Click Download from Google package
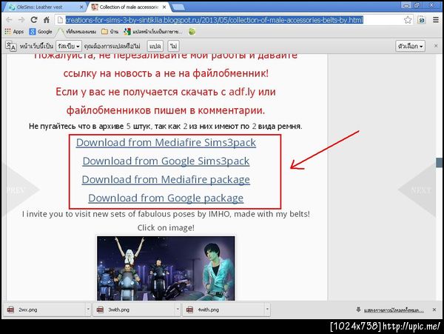 point(166,198)
